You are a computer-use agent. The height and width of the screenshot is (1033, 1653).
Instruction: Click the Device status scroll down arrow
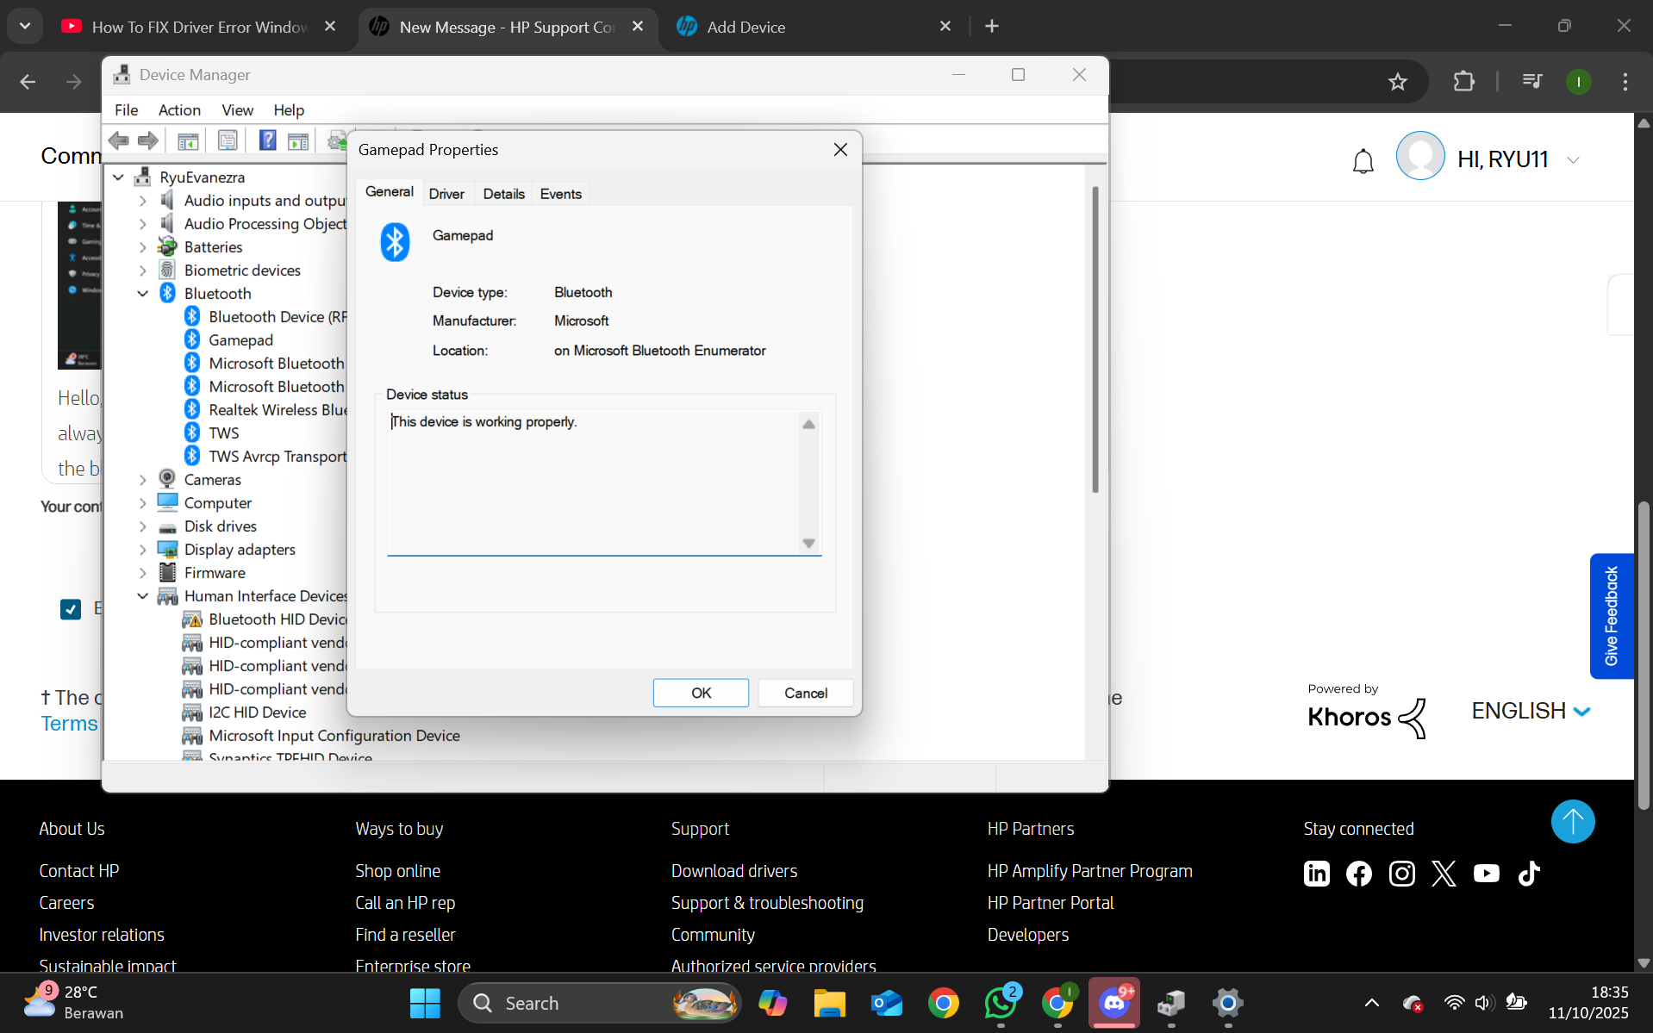tap(808, 543)
